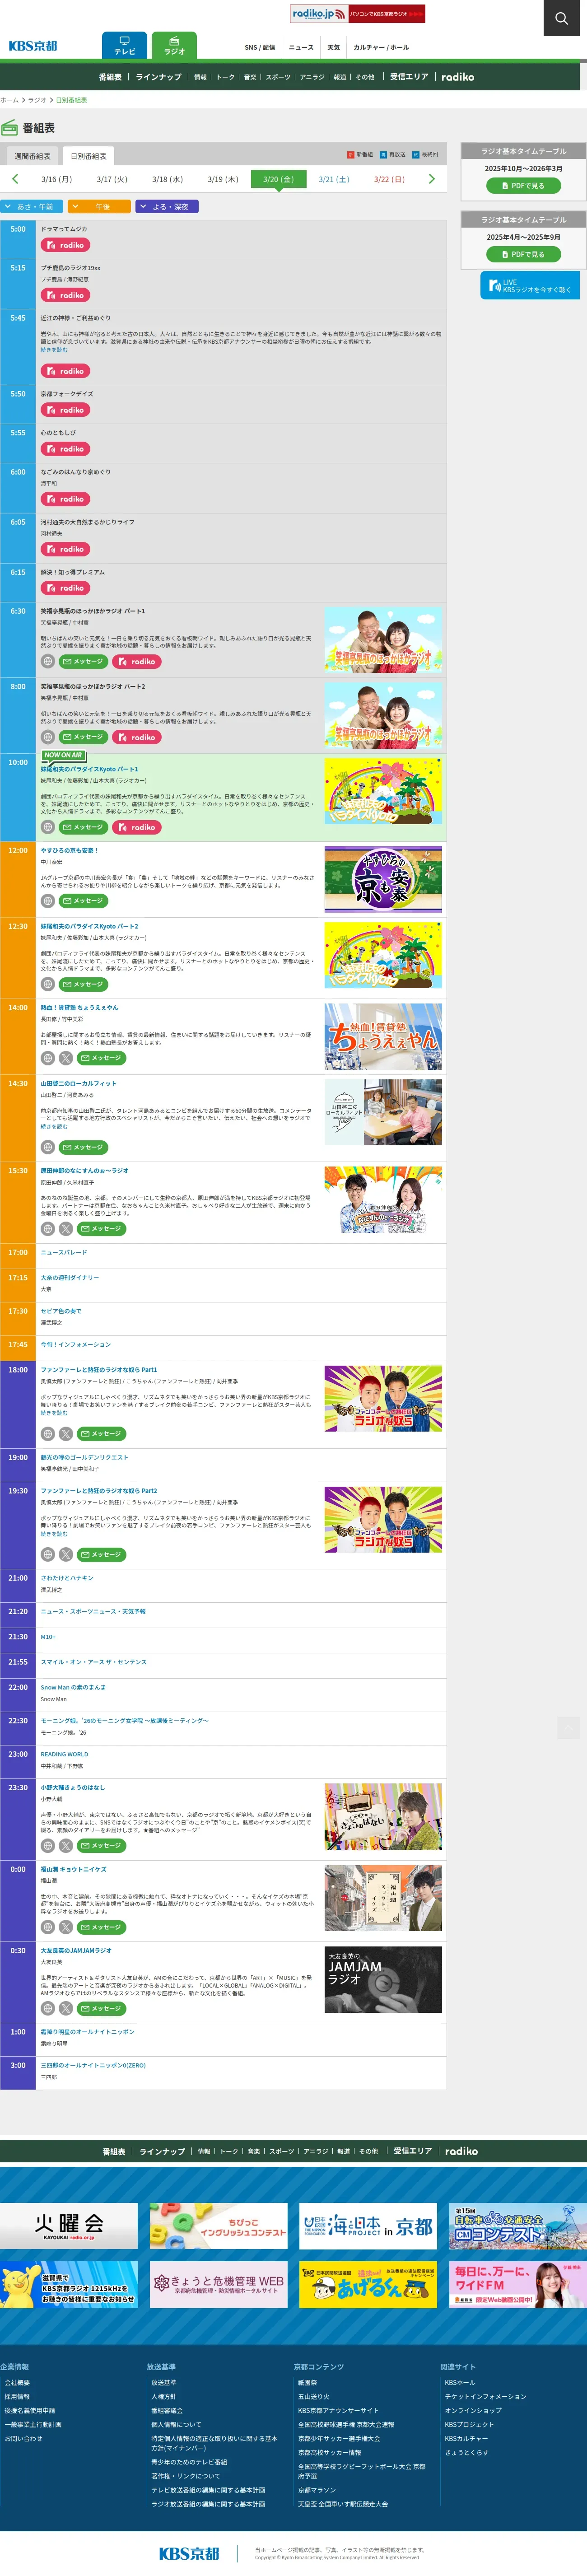Open the SNS / 配信 header link
Viewport: 587px width, 2576px height.
point(260,47)
